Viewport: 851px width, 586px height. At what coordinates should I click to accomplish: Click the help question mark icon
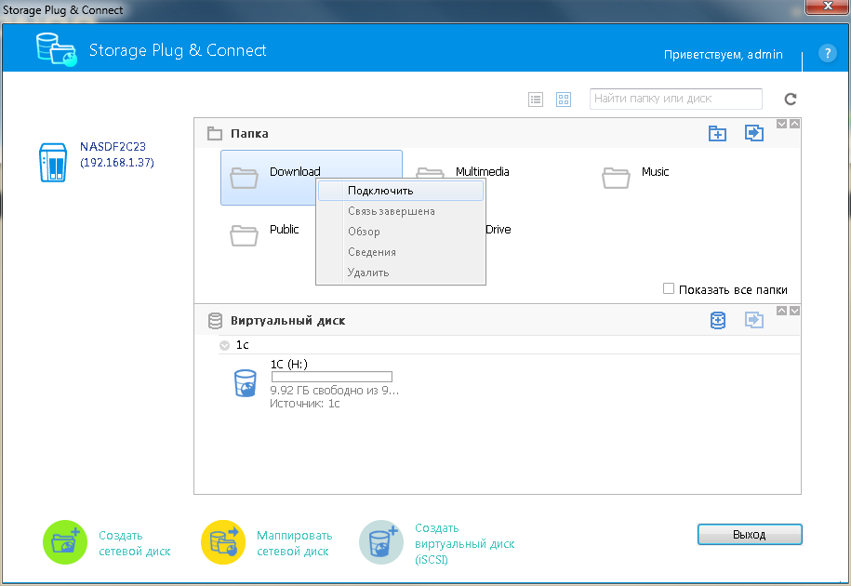827,53
